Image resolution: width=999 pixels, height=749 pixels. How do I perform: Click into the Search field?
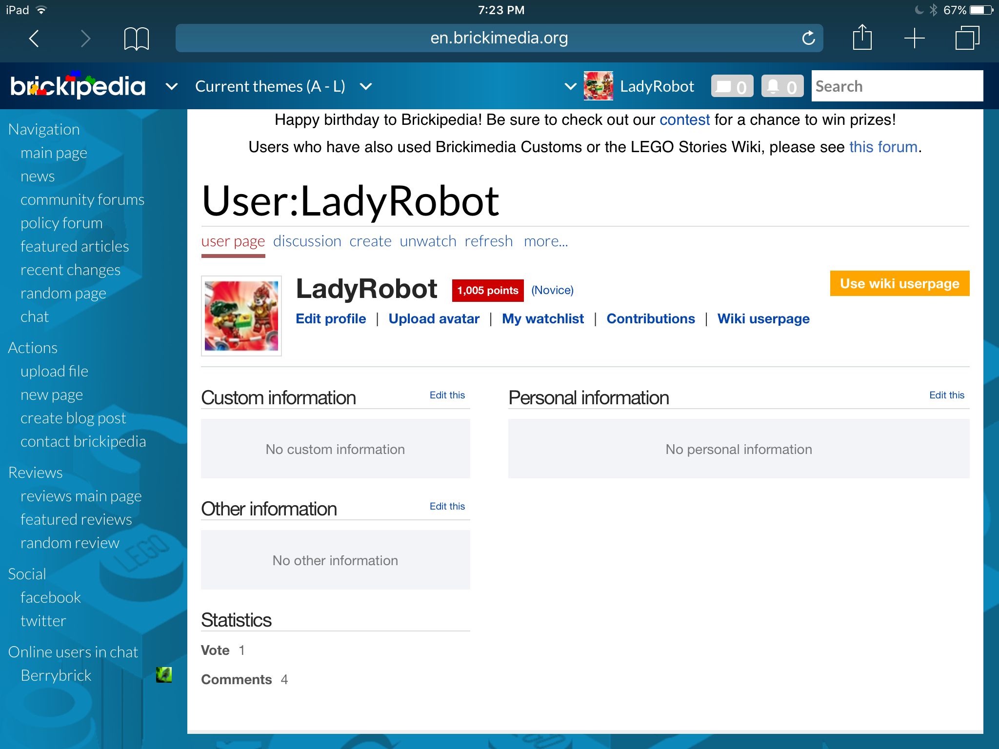pyautogui.click(x=897, y=86)
